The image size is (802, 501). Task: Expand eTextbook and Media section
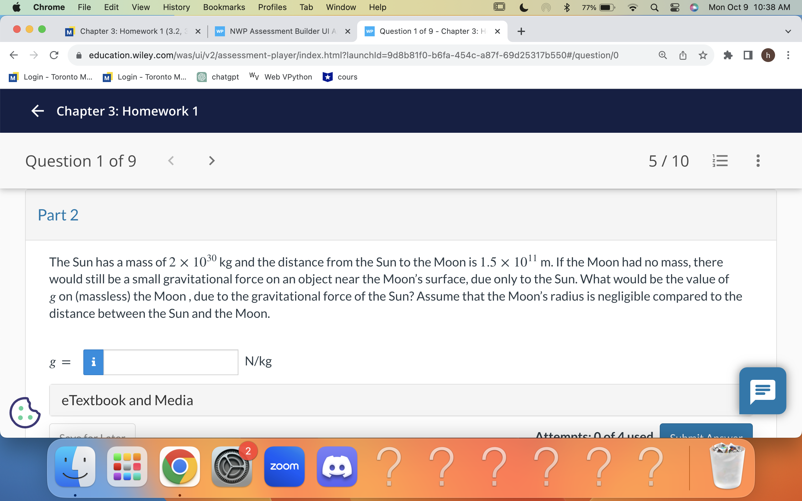[127, 400]
